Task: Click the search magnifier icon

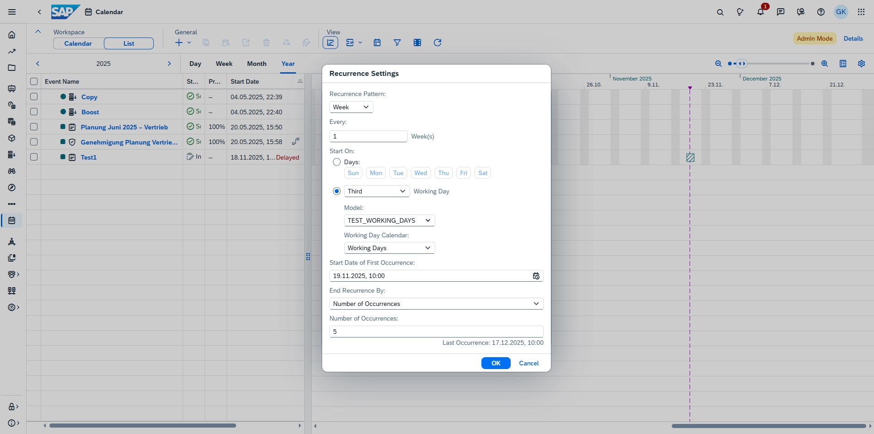Action: pos(720,12)
